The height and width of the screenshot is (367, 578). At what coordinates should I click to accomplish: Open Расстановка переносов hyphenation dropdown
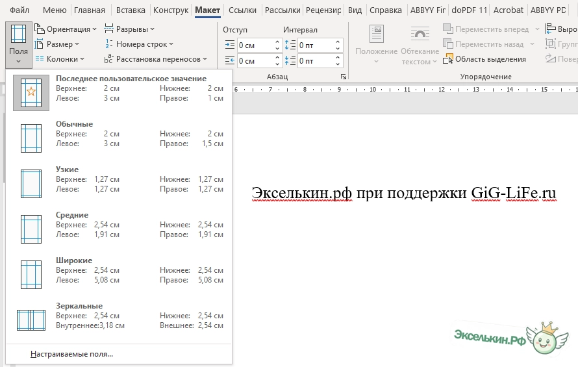[155, 59]
